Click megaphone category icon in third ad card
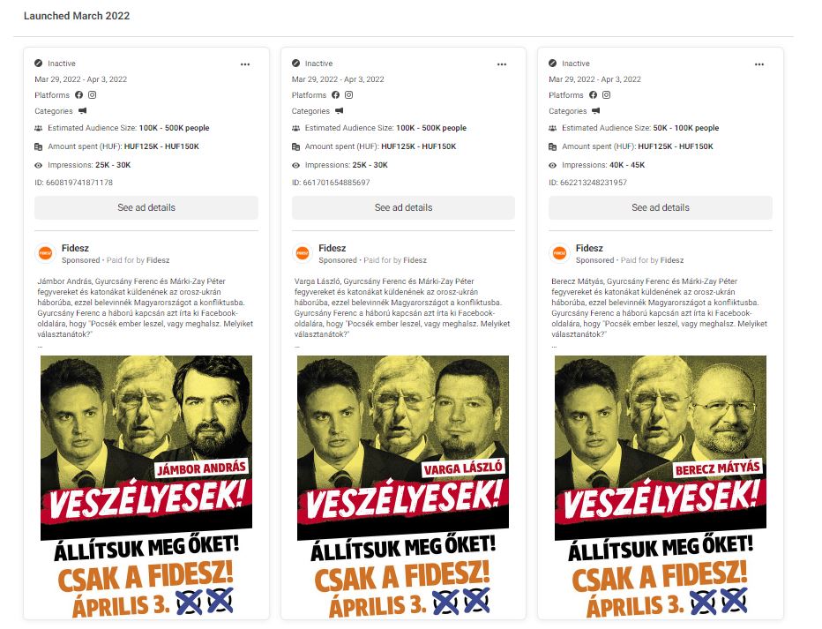Screen dimensions: 822x629 596,111
